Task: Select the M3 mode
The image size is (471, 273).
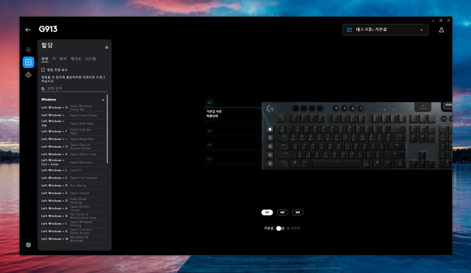Action: coord(298,213)
